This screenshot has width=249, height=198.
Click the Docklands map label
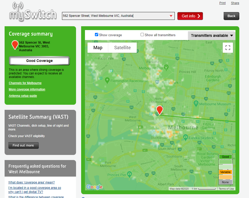[159, 138]
